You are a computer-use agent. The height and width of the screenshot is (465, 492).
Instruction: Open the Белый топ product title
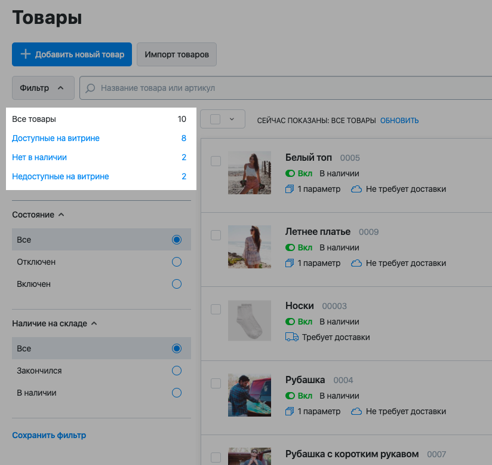309,157
